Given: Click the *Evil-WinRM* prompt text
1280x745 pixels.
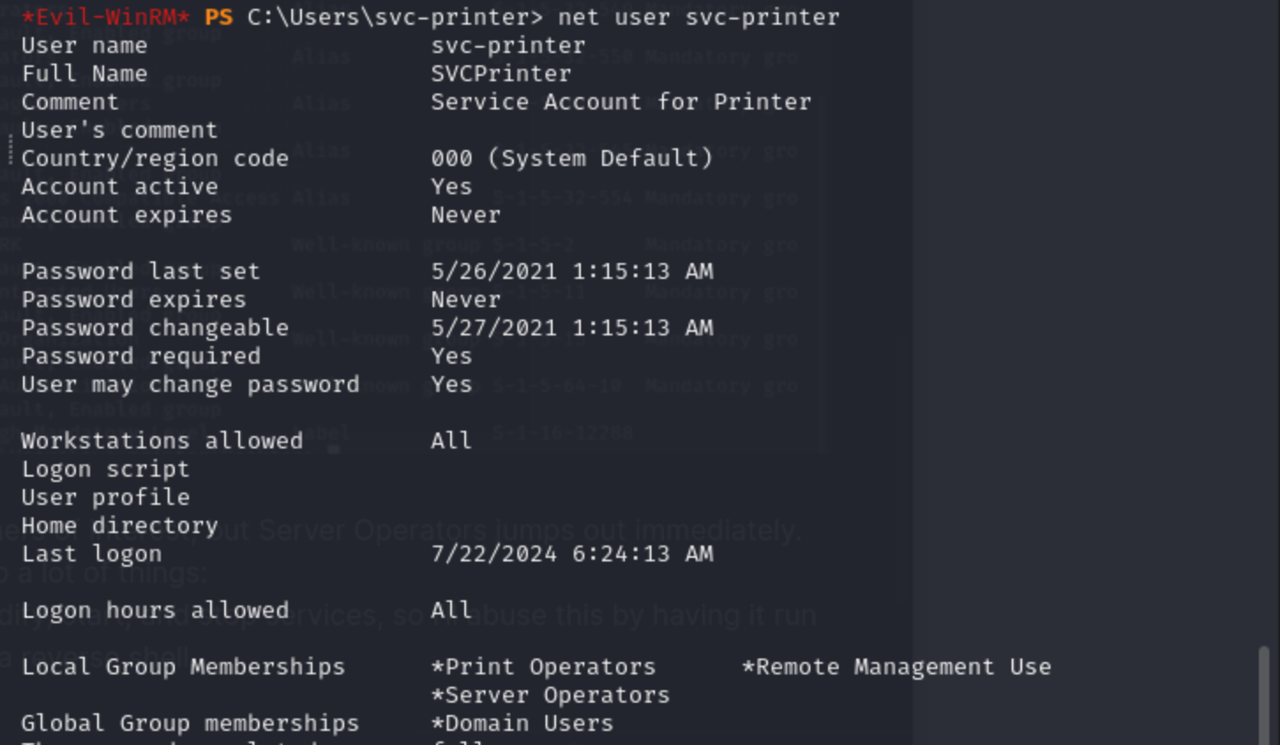Looking at the screenshot, I should [x=105, y=17].
